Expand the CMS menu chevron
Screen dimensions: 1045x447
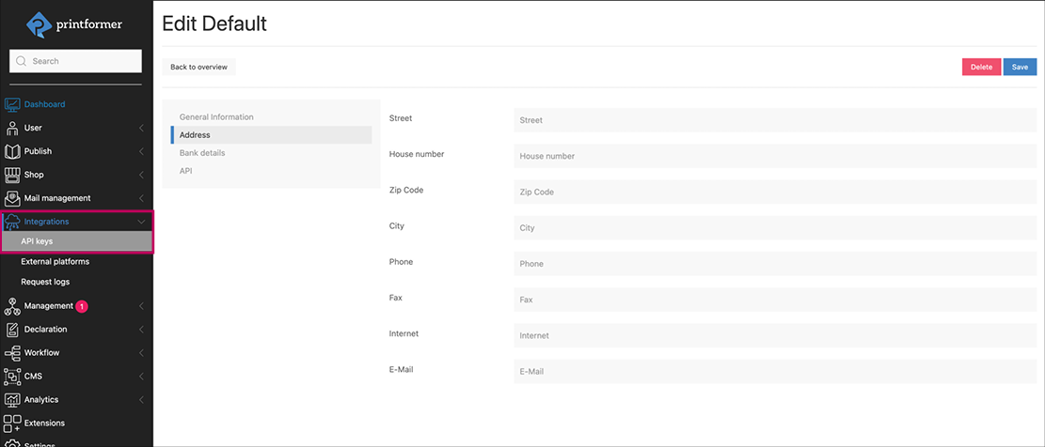pos(141,377)
